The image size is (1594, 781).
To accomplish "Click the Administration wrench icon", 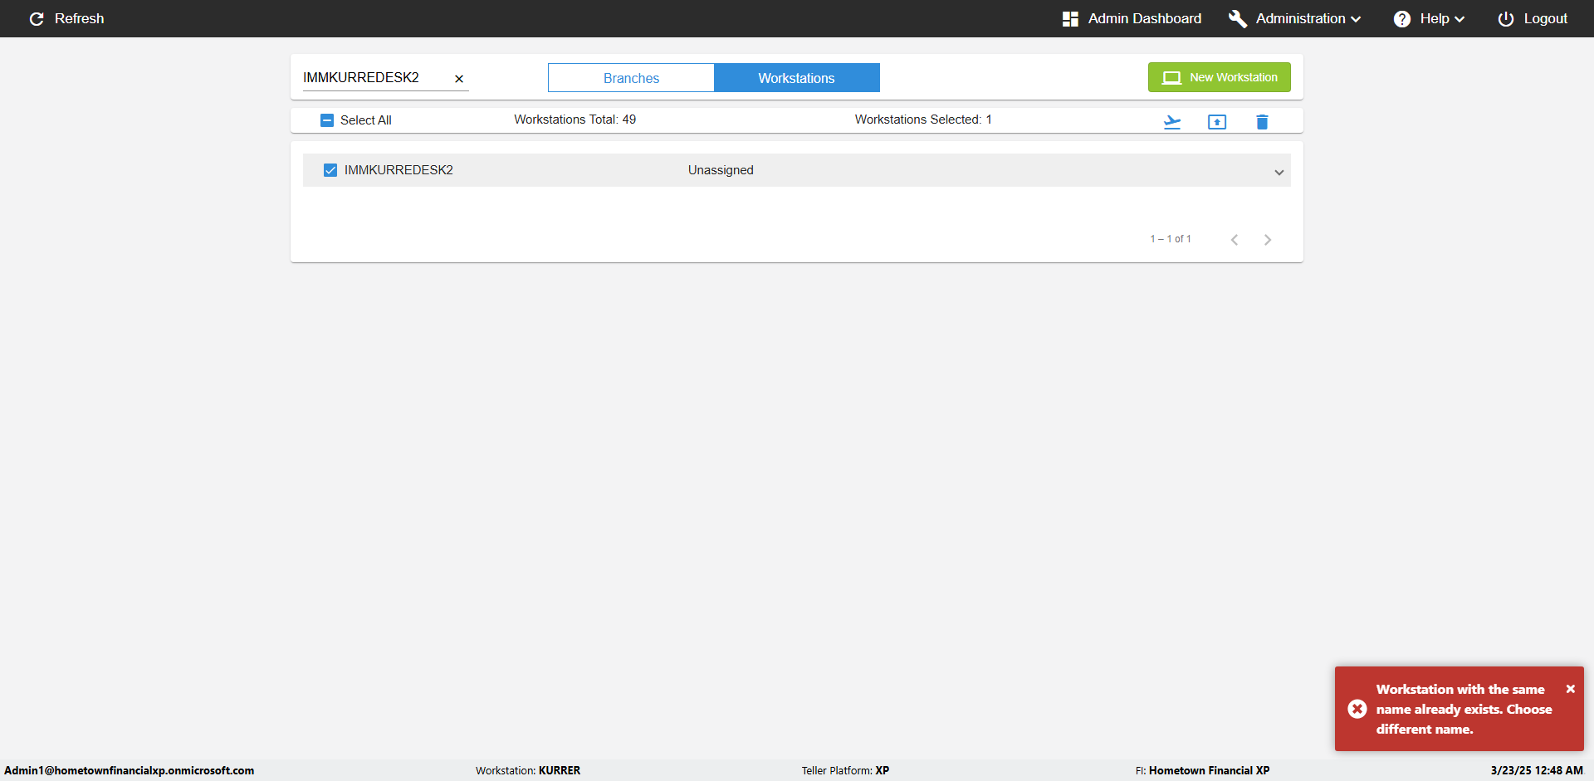I will pyautogui.click(x=1237, y=18).
